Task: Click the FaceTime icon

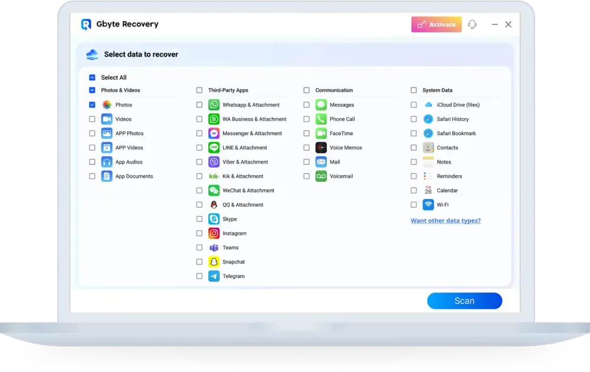Action: (321, 133)
